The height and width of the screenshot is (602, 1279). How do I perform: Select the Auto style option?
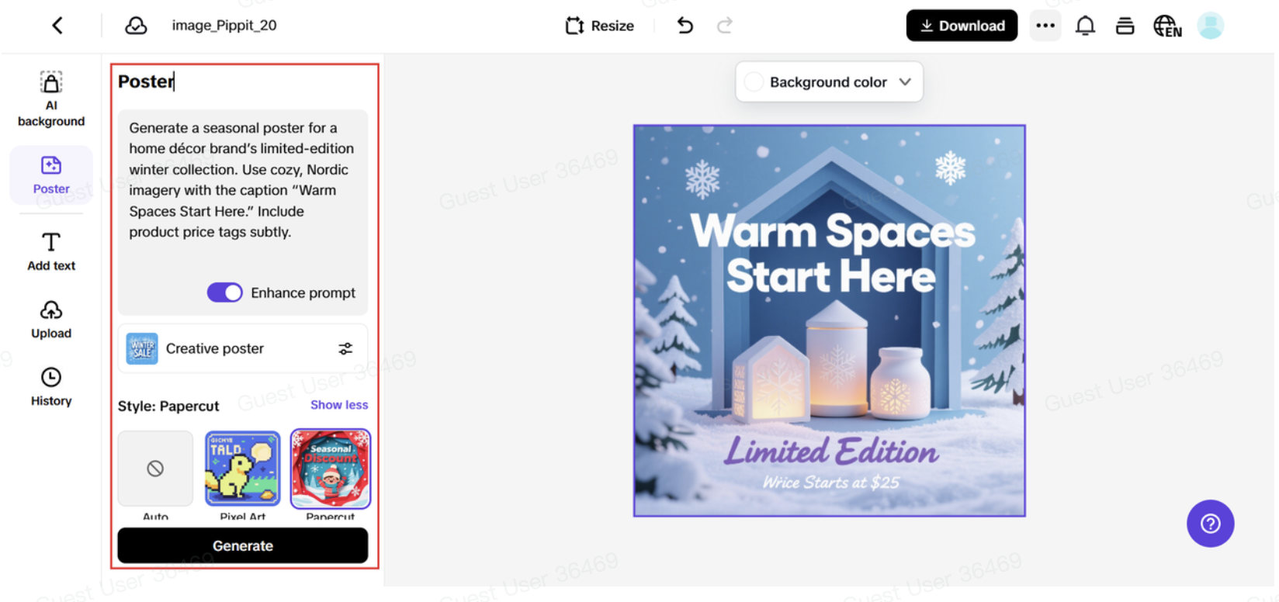click(155, 469)
